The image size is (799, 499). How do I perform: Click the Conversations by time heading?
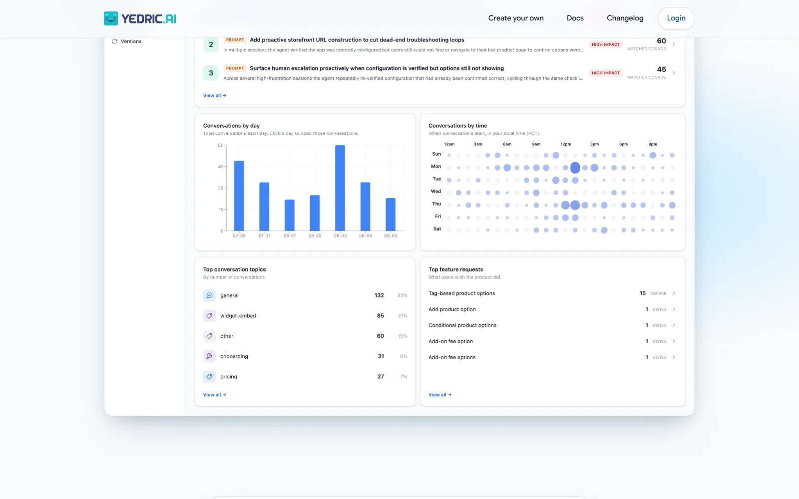click(x=458, y=126)
